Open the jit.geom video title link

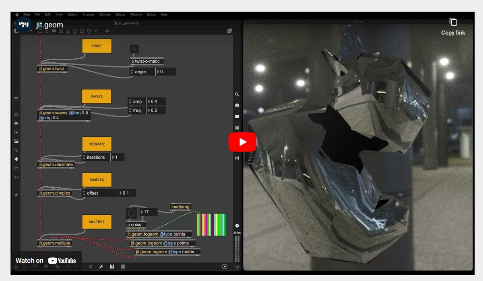click(50, 25)
